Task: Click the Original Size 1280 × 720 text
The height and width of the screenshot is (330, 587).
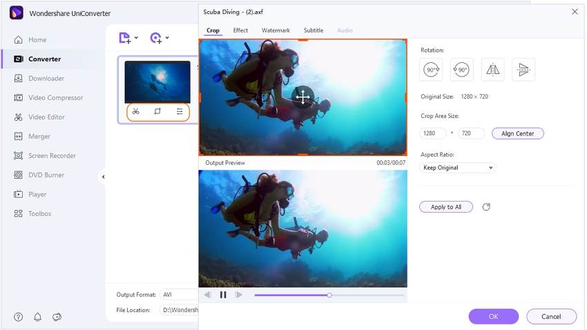Action: coord(454,97)
